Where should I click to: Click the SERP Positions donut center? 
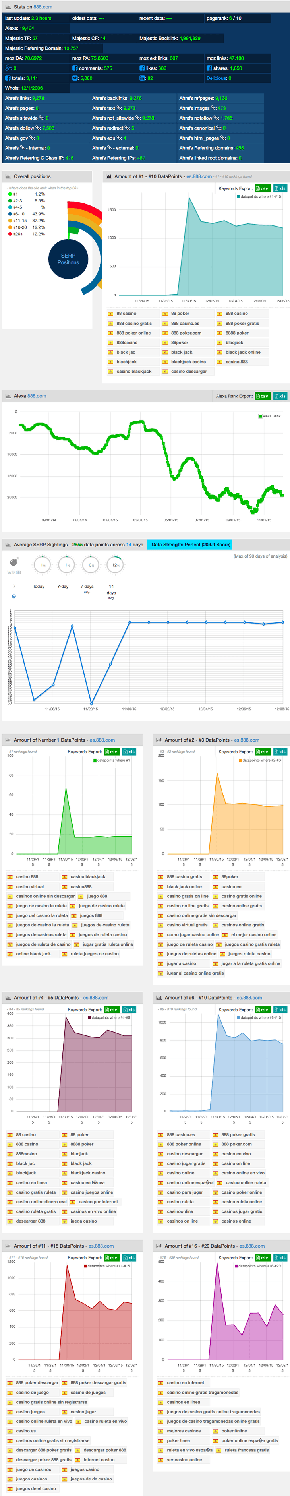coord(68,259)
